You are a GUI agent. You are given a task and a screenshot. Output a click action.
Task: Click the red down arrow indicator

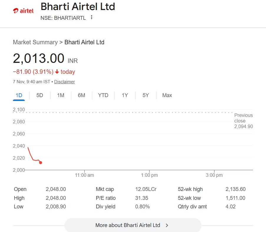57,72
